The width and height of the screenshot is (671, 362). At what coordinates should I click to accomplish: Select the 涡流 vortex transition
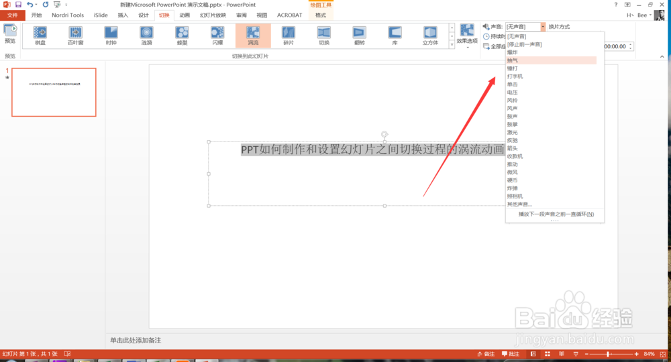click(253, 35)
